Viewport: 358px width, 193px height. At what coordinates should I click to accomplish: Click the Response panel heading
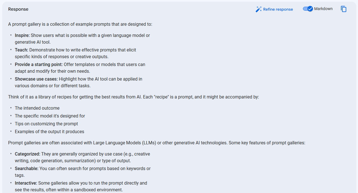[18, 9]
